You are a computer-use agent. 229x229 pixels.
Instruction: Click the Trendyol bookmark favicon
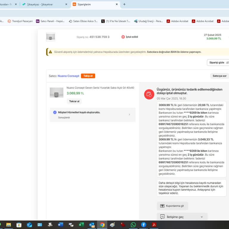(x=9, y=21)
